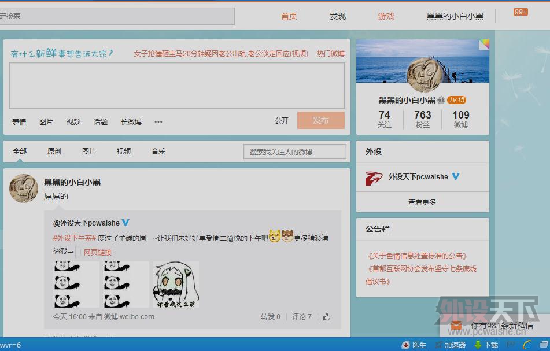Open the 公开 visibility dropdown
This screenshot has height=351, width=550.
tap(282, 121)
